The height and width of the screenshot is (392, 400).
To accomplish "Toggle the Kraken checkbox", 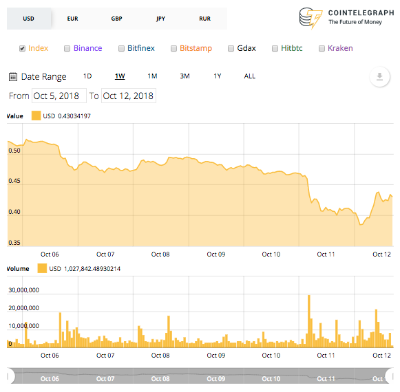I will click(322, 48).
